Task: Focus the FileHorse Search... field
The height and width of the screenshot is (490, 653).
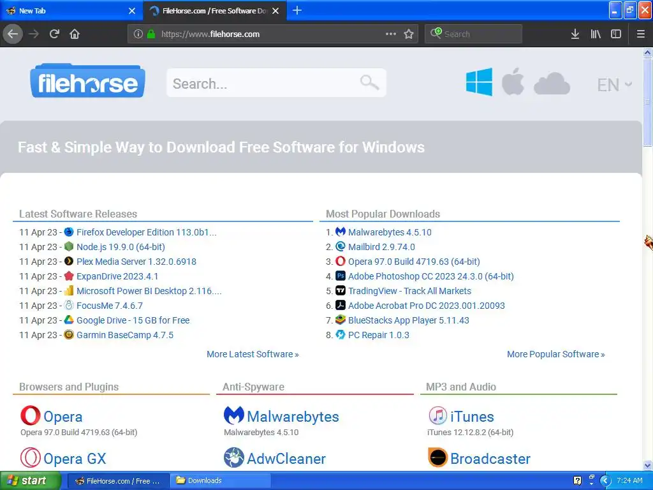Action: (x=276, y=83)
